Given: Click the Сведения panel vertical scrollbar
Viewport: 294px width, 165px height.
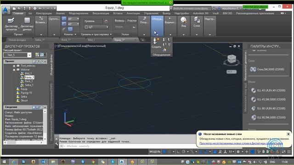Looking at the screenshot, I should (45, 125).
